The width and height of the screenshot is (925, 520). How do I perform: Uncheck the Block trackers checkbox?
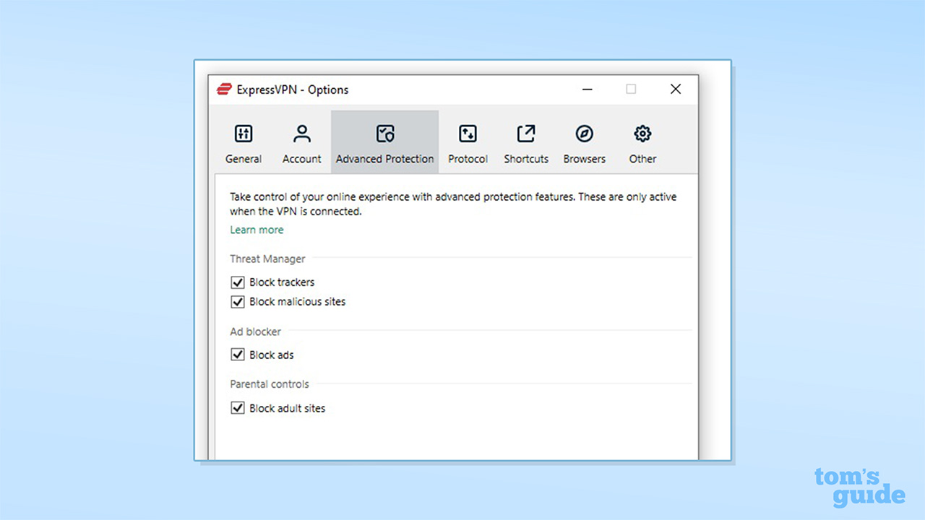[x=237, y=282]
